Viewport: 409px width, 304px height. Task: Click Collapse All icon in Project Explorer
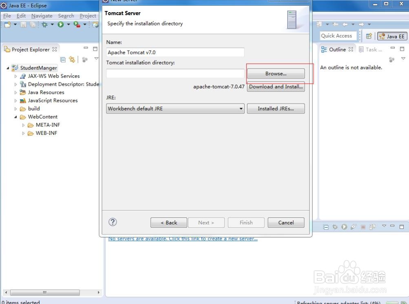[63, 60]
